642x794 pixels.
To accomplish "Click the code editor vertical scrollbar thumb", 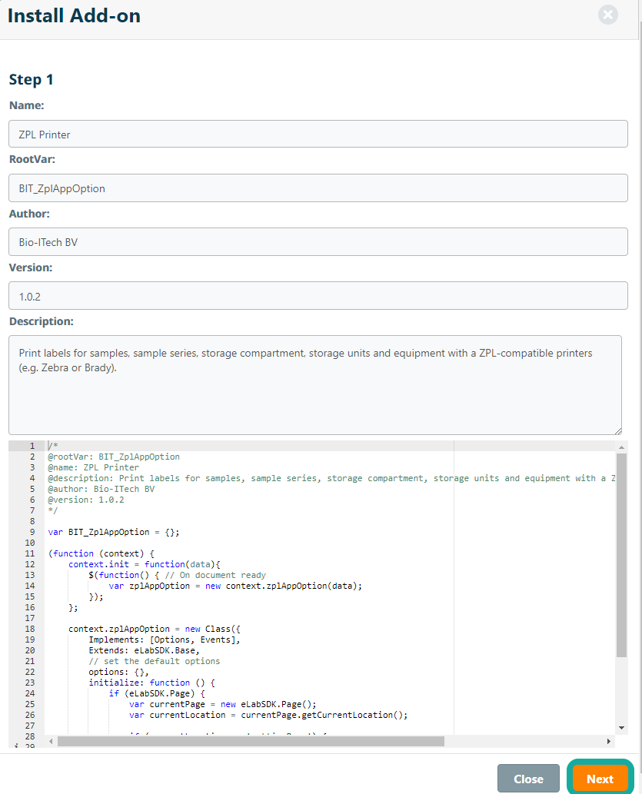I will click(x=621, y=553).
